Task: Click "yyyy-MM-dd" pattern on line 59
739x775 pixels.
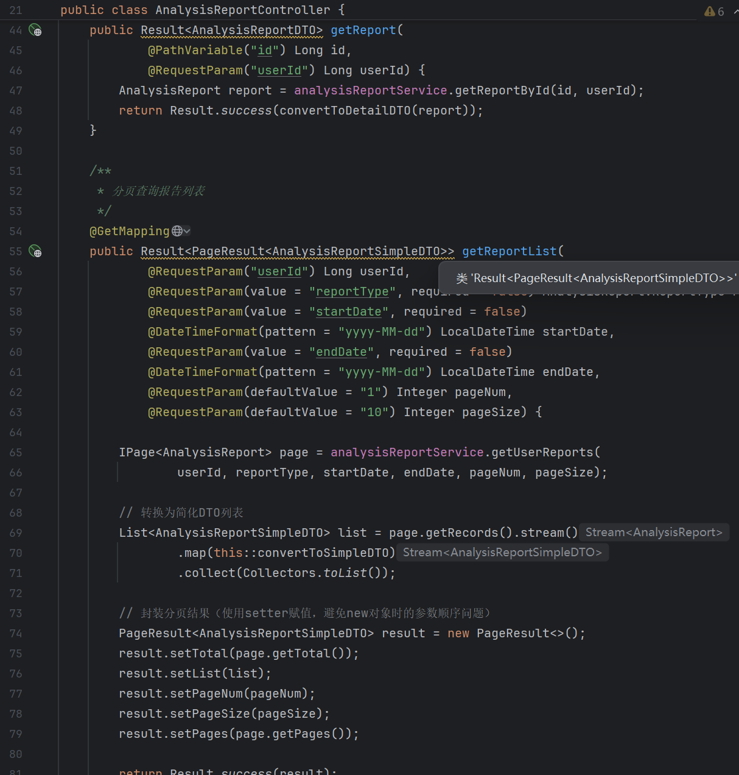Action: [x=382, y=332]
